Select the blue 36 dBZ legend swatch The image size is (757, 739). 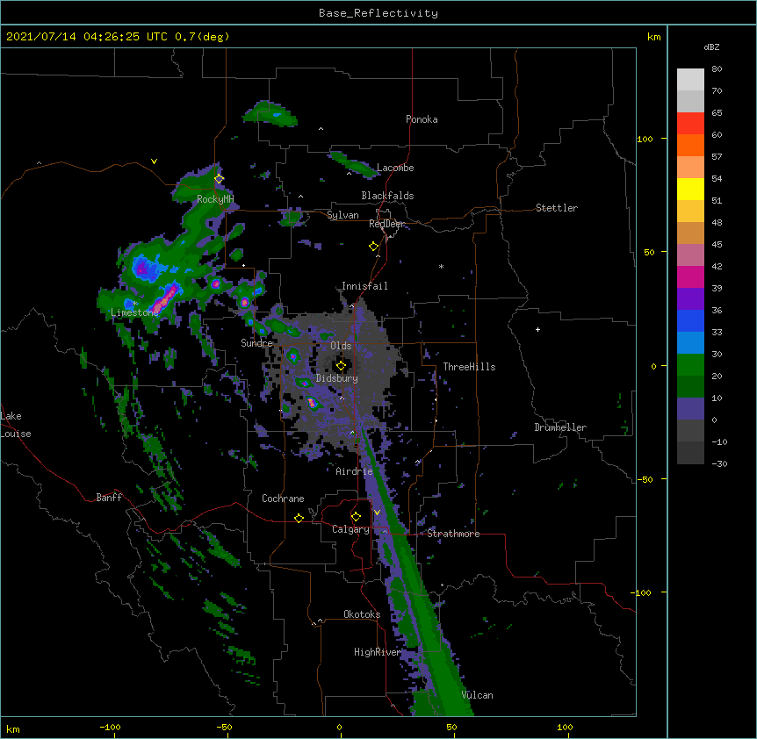click(x=690, y=320)
